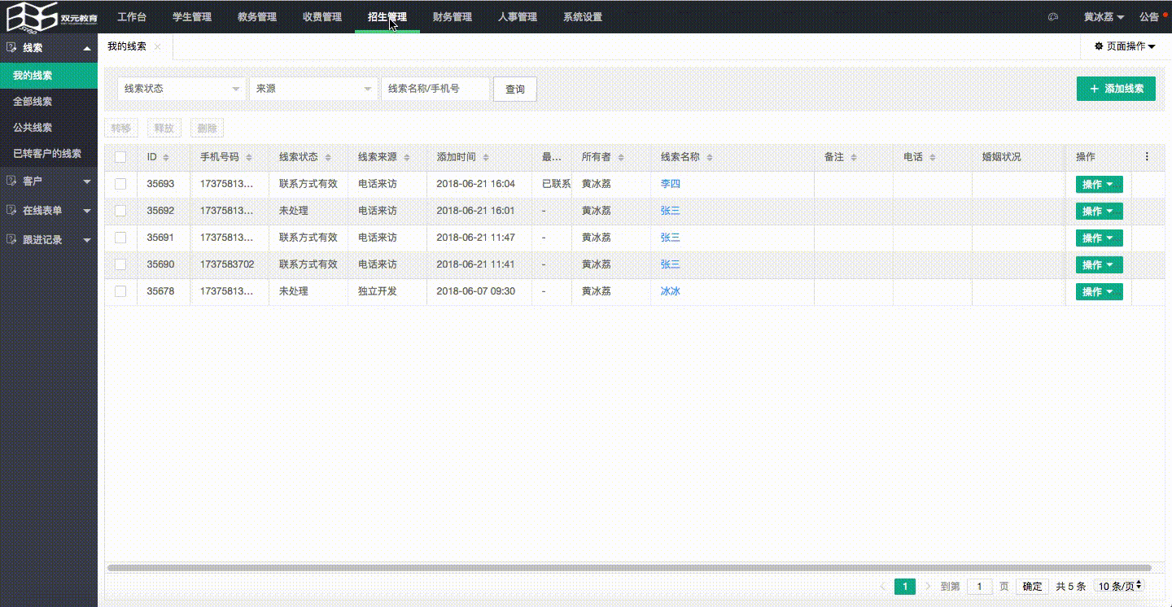Click the sort arrows on the ID column
Image resolution: width=1172 pixels, height=607 pixels.
(x=166, y=157)
